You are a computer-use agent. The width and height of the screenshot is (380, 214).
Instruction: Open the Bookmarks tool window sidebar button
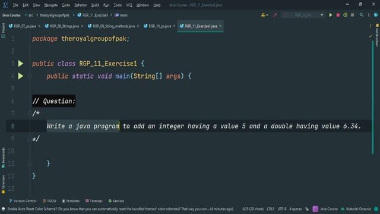(3, 158)
